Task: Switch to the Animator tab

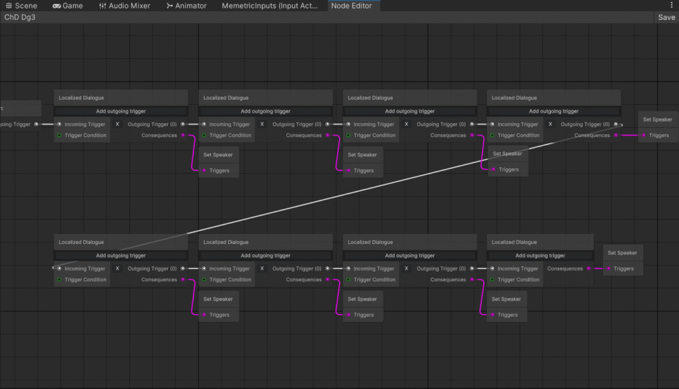Action: 186,5
